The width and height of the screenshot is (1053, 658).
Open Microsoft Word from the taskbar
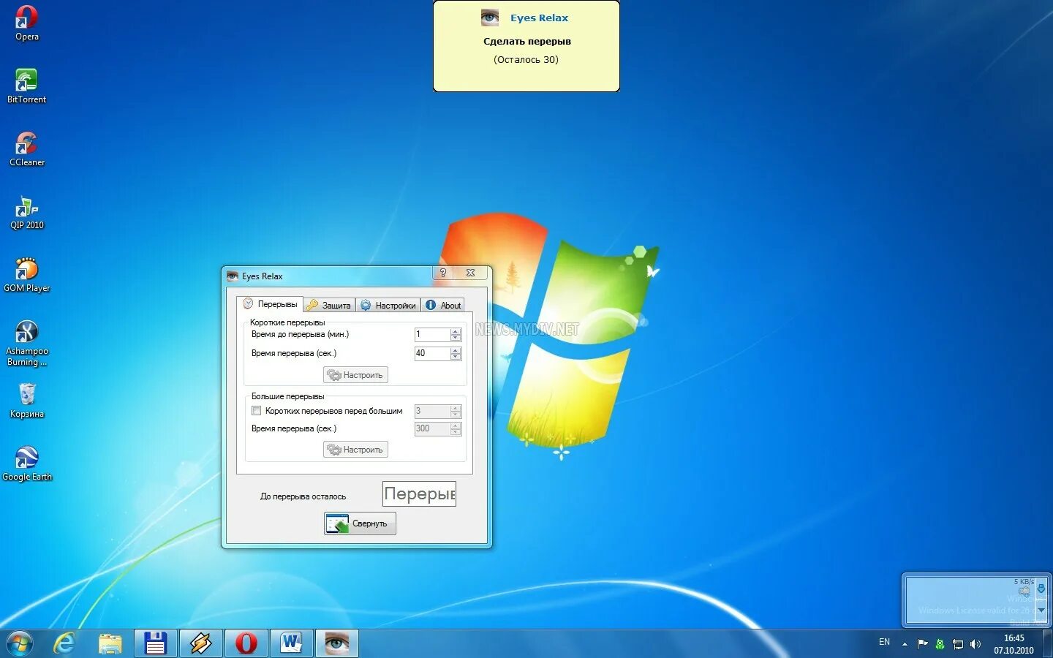292,643
